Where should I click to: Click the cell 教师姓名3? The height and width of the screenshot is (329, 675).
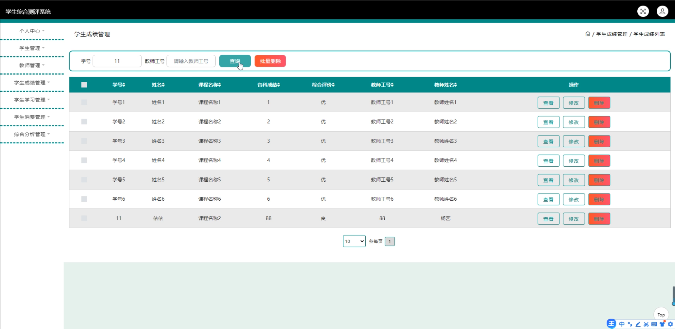445,141
